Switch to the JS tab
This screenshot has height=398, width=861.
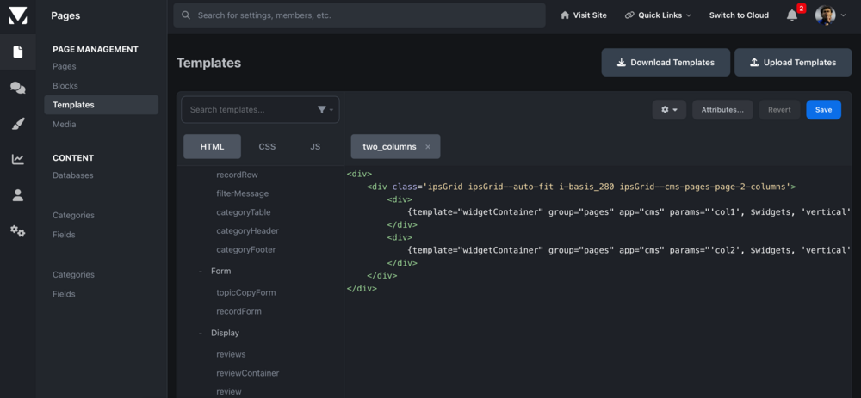click(x=315, y=146)
